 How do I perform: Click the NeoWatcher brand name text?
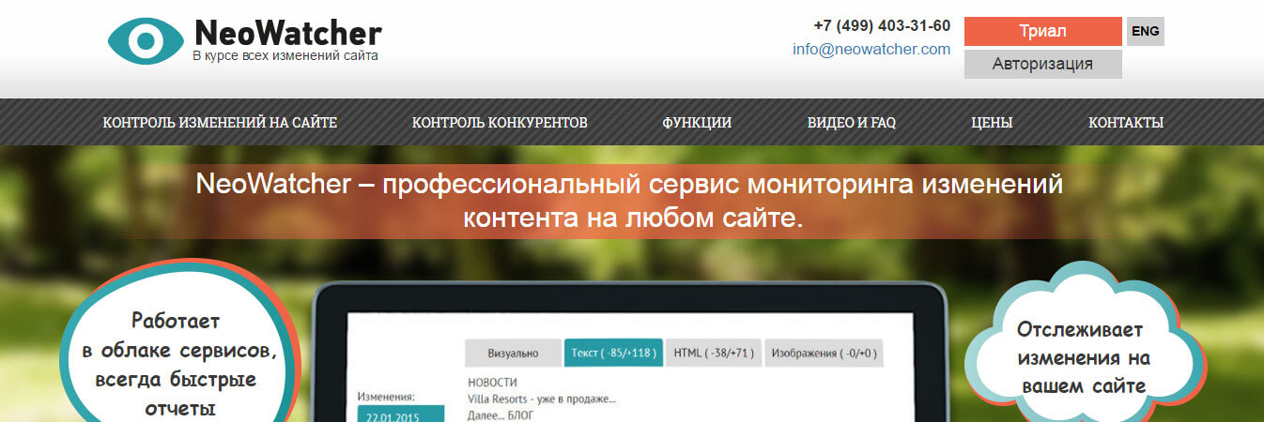coord(287,34)
